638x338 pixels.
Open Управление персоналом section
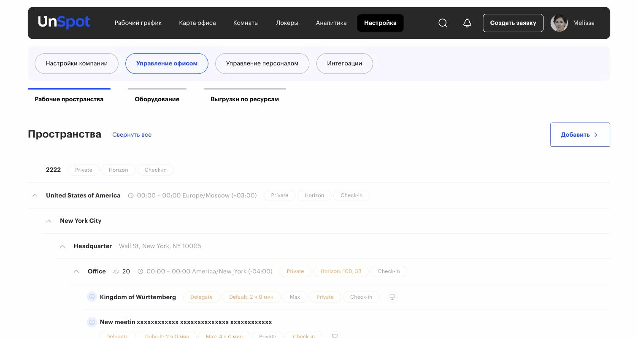[262, 63]
